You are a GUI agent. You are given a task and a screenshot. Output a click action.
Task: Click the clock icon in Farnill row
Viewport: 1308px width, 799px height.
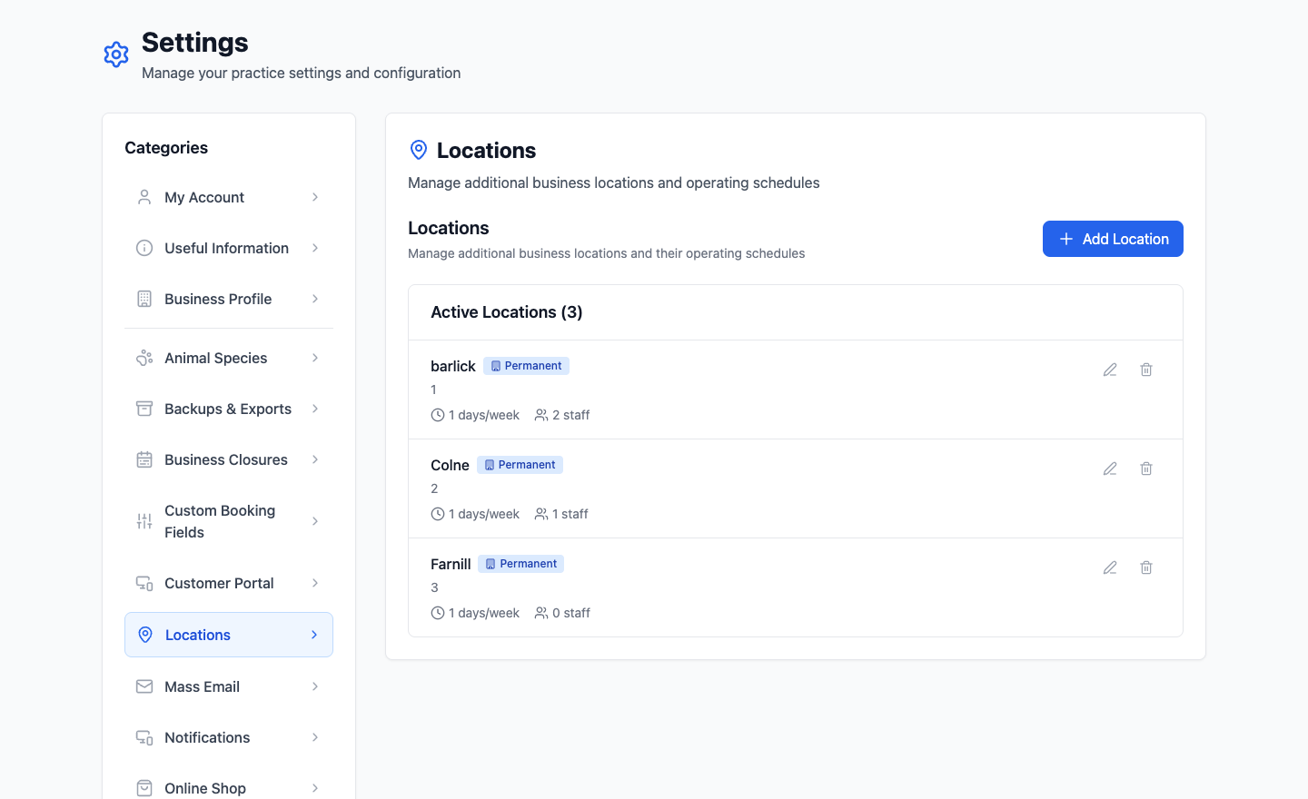[x=438, y=613]
